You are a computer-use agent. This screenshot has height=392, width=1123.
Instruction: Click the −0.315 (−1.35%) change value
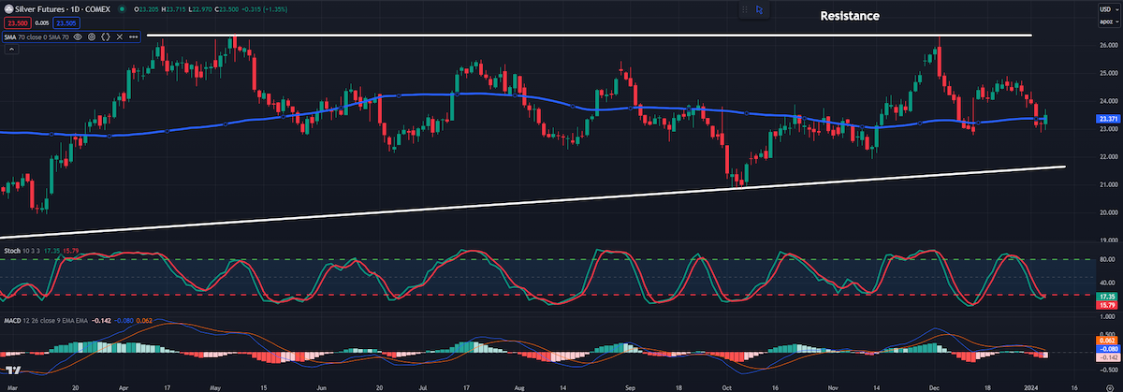pyautogui.click(x=263, y=9)
